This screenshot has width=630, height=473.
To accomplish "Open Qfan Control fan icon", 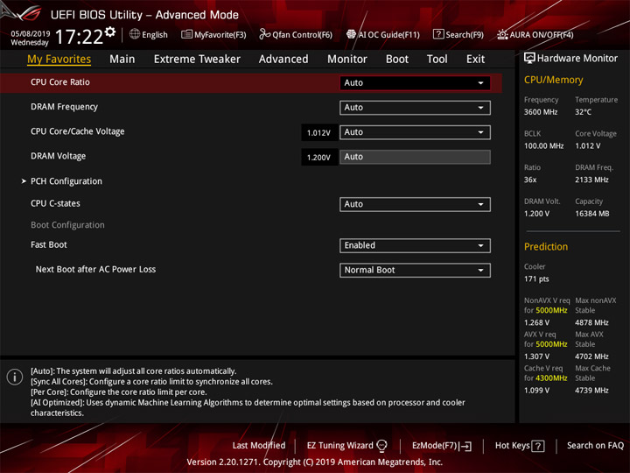I will (264, 34).
